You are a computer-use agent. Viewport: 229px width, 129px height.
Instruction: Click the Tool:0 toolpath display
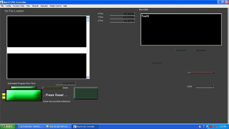[x=181, y=29]
